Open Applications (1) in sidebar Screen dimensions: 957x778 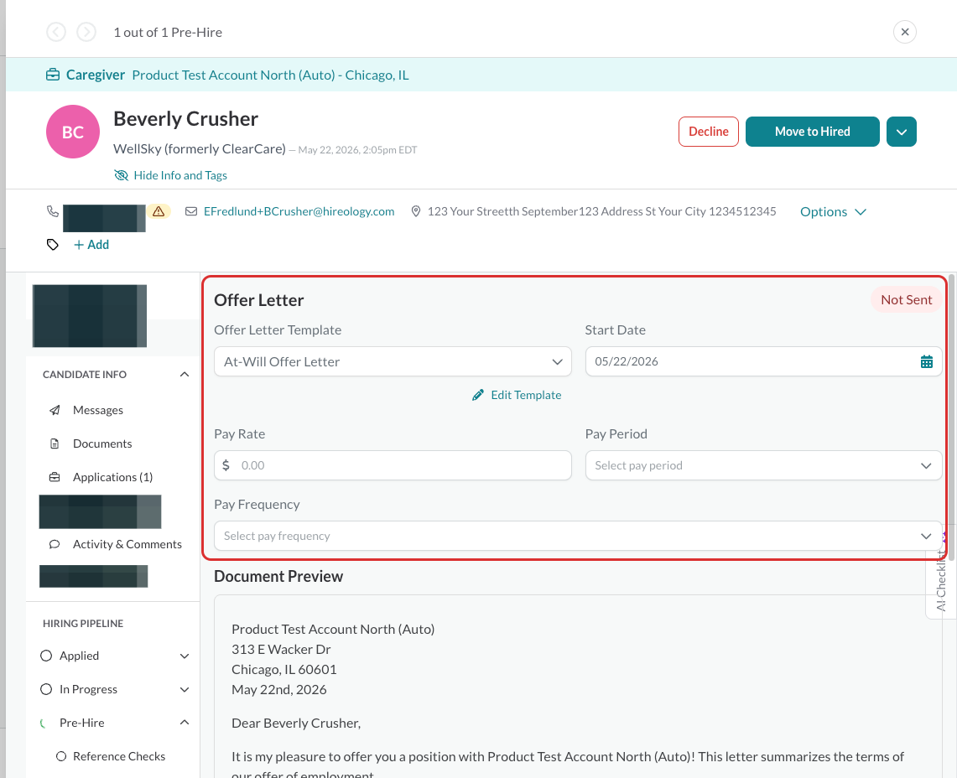[x=112, y=477]
